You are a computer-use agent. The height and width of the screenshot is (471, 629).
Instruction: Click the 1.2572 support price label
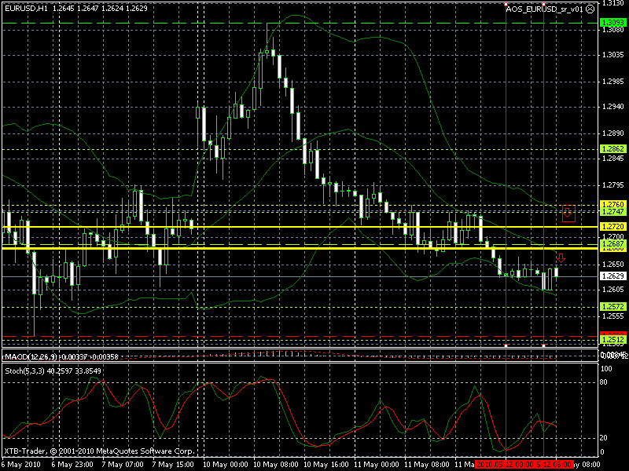click(x=612, y=305)
